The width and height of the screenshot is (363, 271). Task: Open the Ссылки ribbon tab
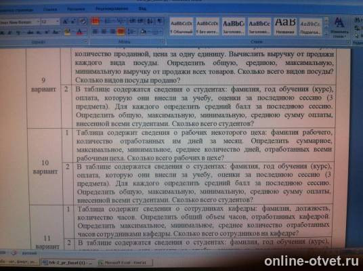(49, 9)
